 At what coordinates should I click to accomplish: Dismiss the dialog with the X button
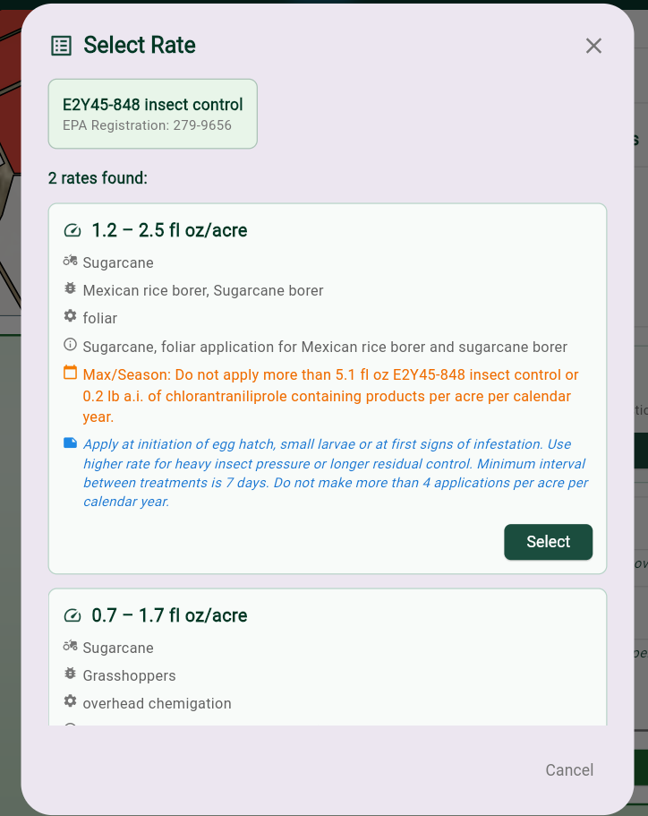[x=593, y=46]
